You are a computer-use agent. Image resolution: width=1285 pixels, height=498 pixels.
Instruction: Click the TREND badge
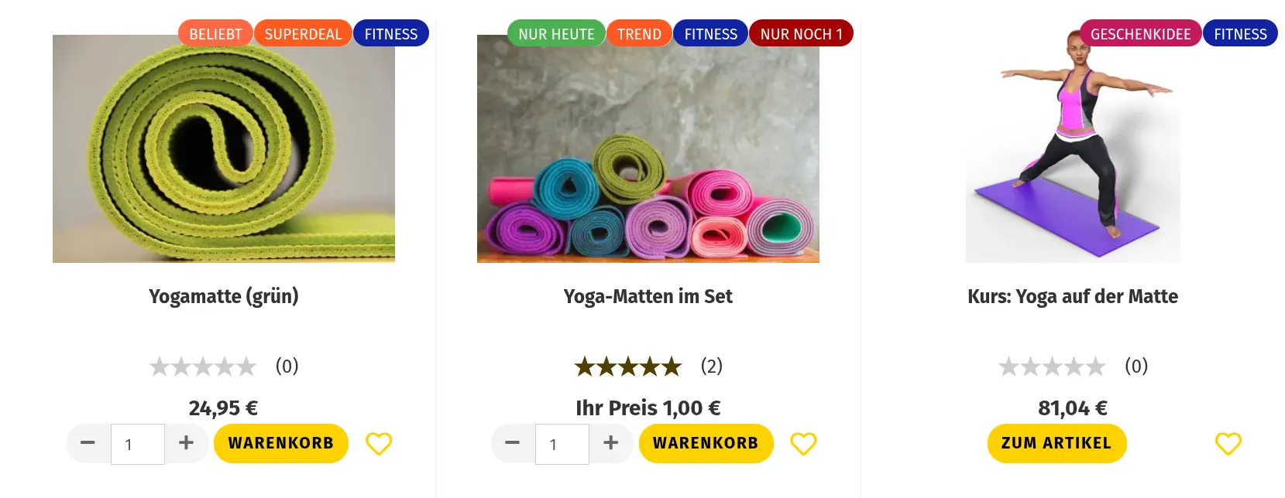pos(639,33)
